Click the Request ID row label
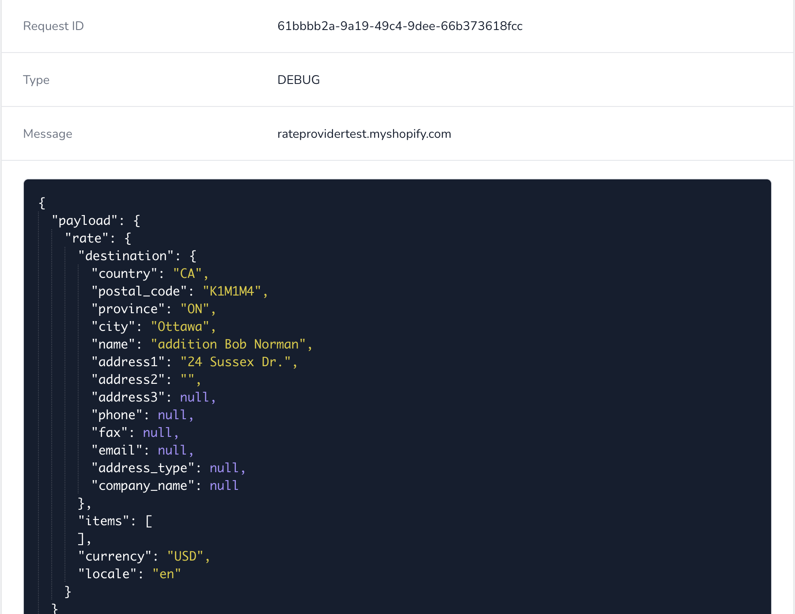795x614 pixels. point(53,26)
